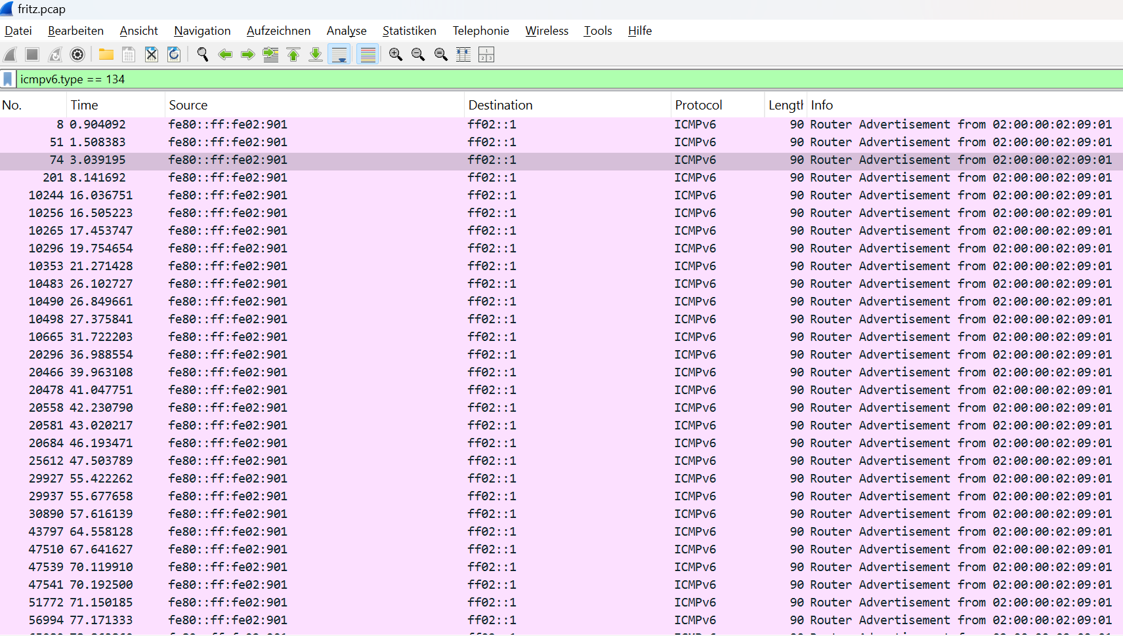The image size is (1123, 636).
Task: Click the Go to specified packet icon
Action: pyautogui.click(x=270, y=54)
